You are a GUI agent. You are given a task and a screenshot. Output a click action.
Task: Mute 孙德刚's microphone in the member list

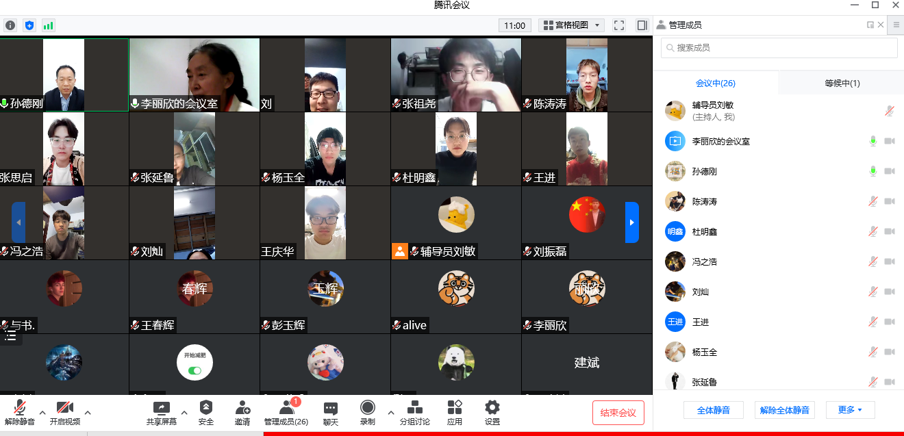(x=872, y=171)
